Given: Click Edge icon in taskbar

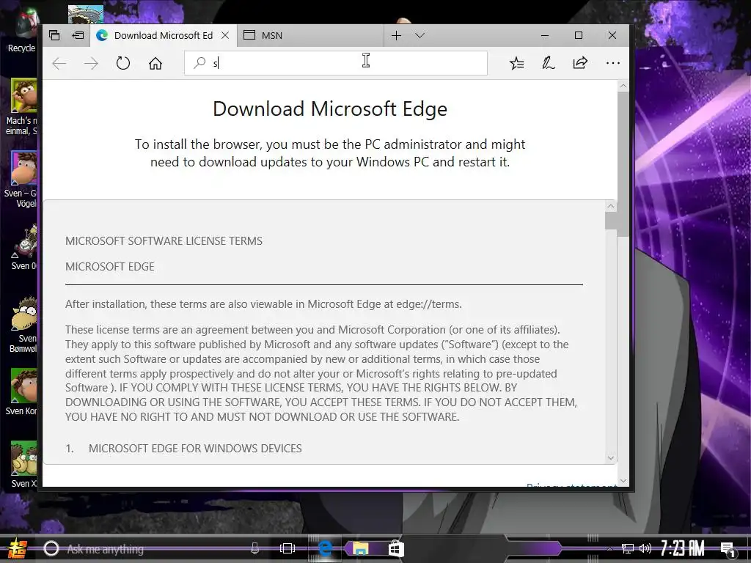Looking at the screenshot, I should pyautogui.click(x=325, y=548).
